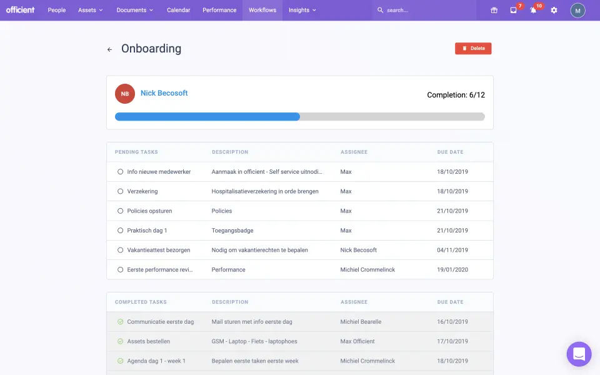Click the Completion: 6/12 label
Screen dimensions: 600x375
pyautogui.click(x=456, y=95)
